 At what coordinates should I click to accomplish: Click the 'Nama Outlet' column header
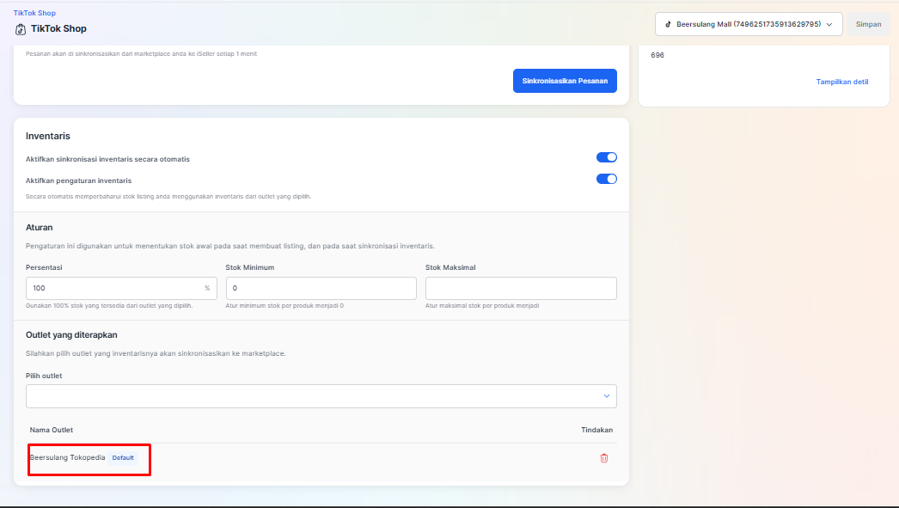52,430
